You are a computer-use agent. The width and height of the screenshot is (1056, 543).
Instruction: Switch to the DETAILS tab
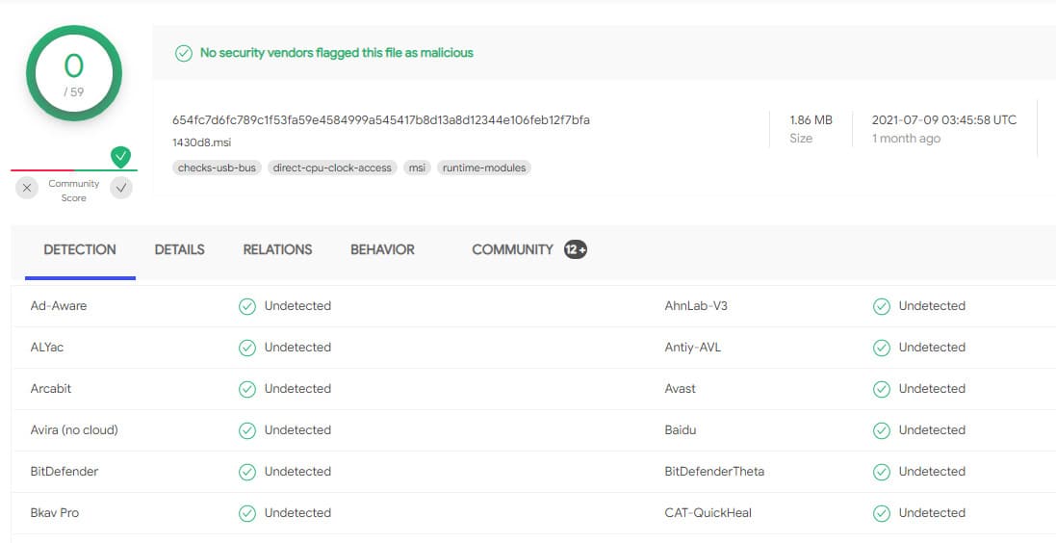click(179, 250)
